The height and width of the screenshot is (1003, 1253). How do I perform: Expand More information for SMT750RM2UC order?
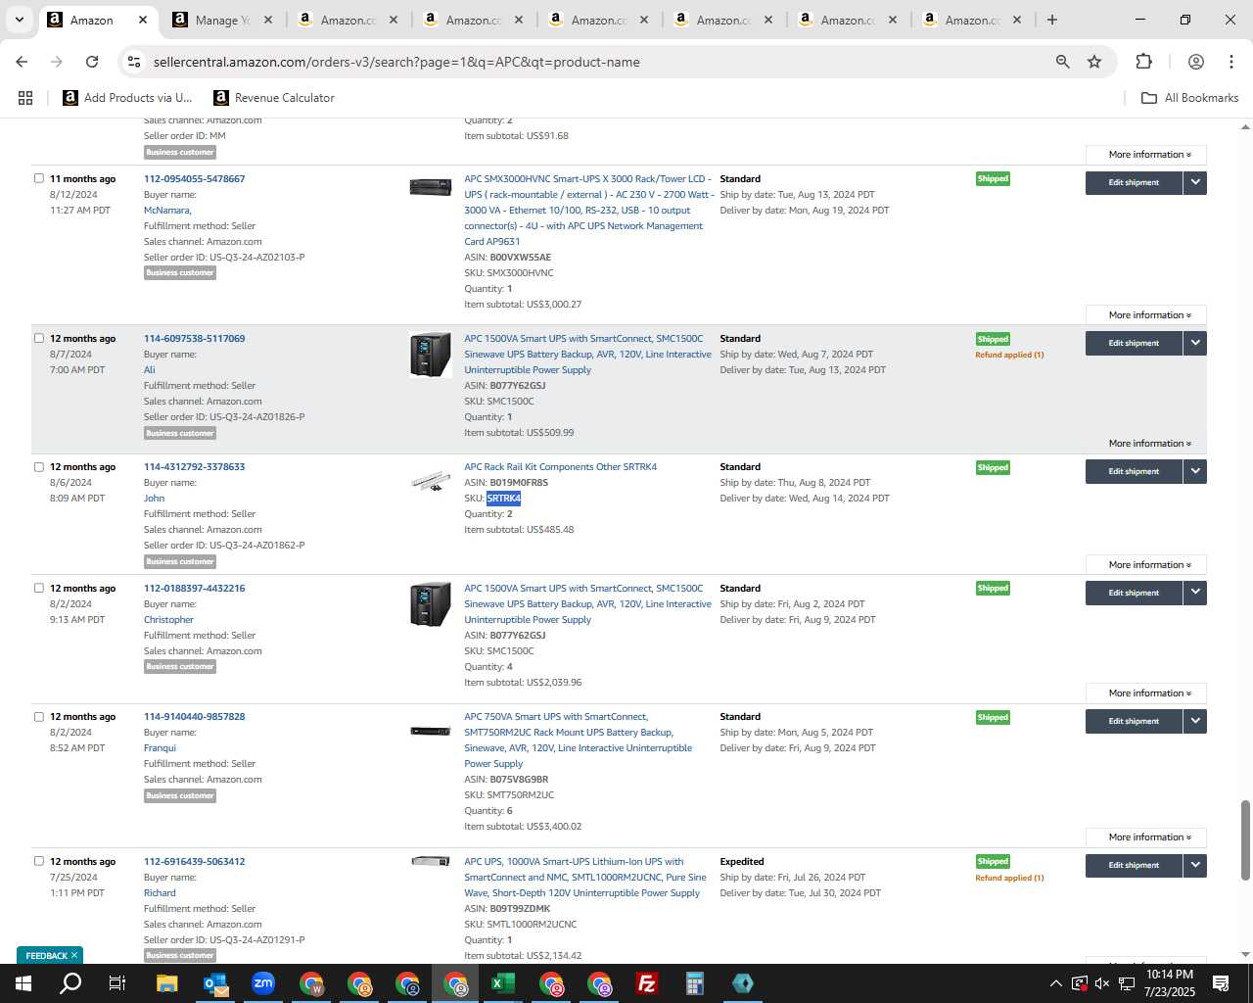[1146, 836]
